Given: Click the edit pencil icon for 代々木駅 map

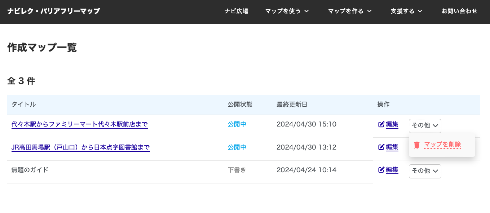Looking at the screenshot, I should tap(381, 125).
